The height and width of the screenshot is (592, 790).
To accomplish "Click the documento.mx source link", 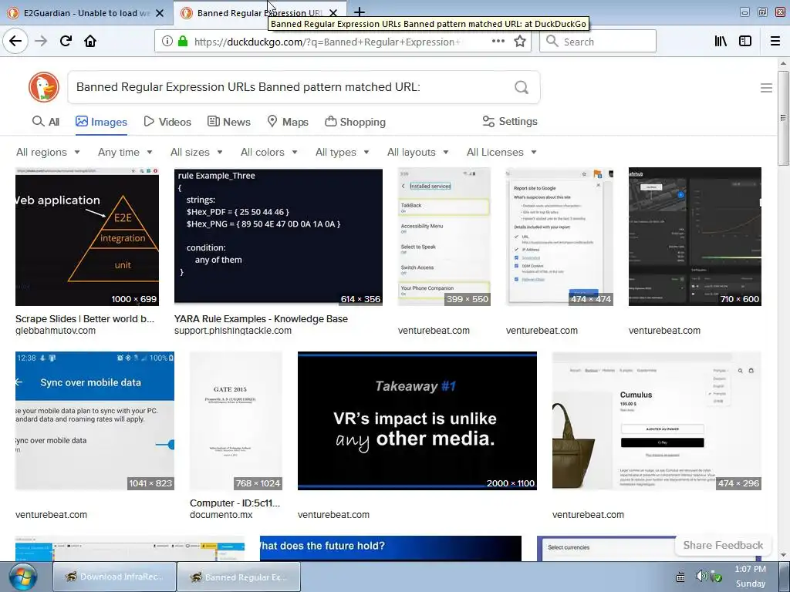I will point(221,515).
